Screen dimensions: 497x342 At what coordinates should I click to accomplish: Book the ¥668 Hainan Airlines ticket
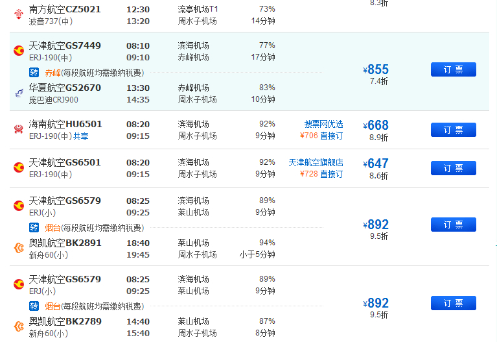click(453, 130)
